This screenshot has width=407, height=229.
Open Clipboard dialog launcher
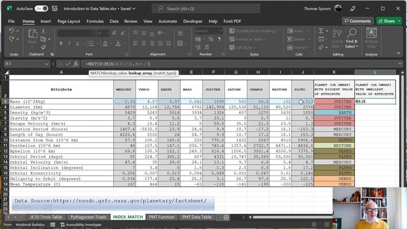coord(52,54)
